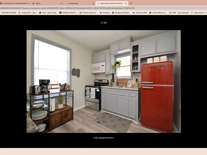207x155 pixels.
Task: Open the HPM bookmarks folder
Action: pyautogui.click(x=172, y=13)
